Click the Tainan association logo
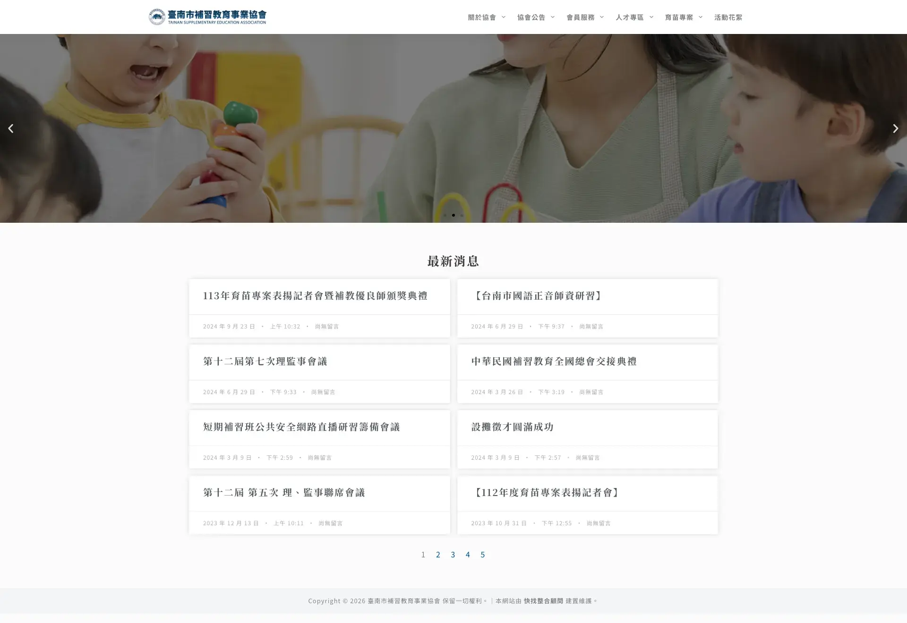Viewport: 907px width, 623px height. point(207,17)
